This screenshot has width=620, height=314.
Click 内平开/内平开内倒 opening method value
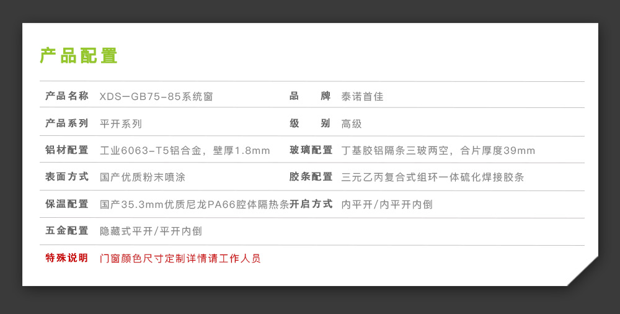(x=387, y=205)
